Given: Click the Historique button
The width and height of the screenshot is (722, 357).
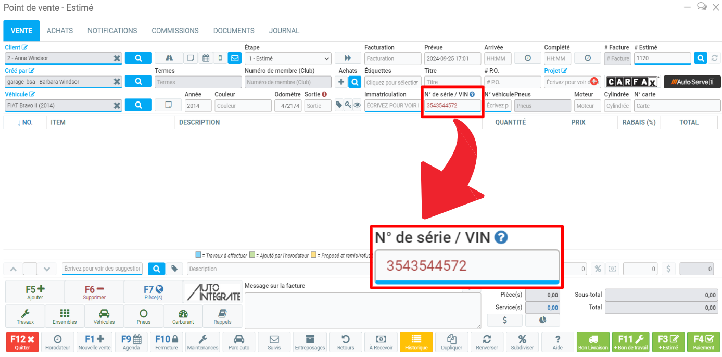Looking at the screenshot, I should pos(416,342).
